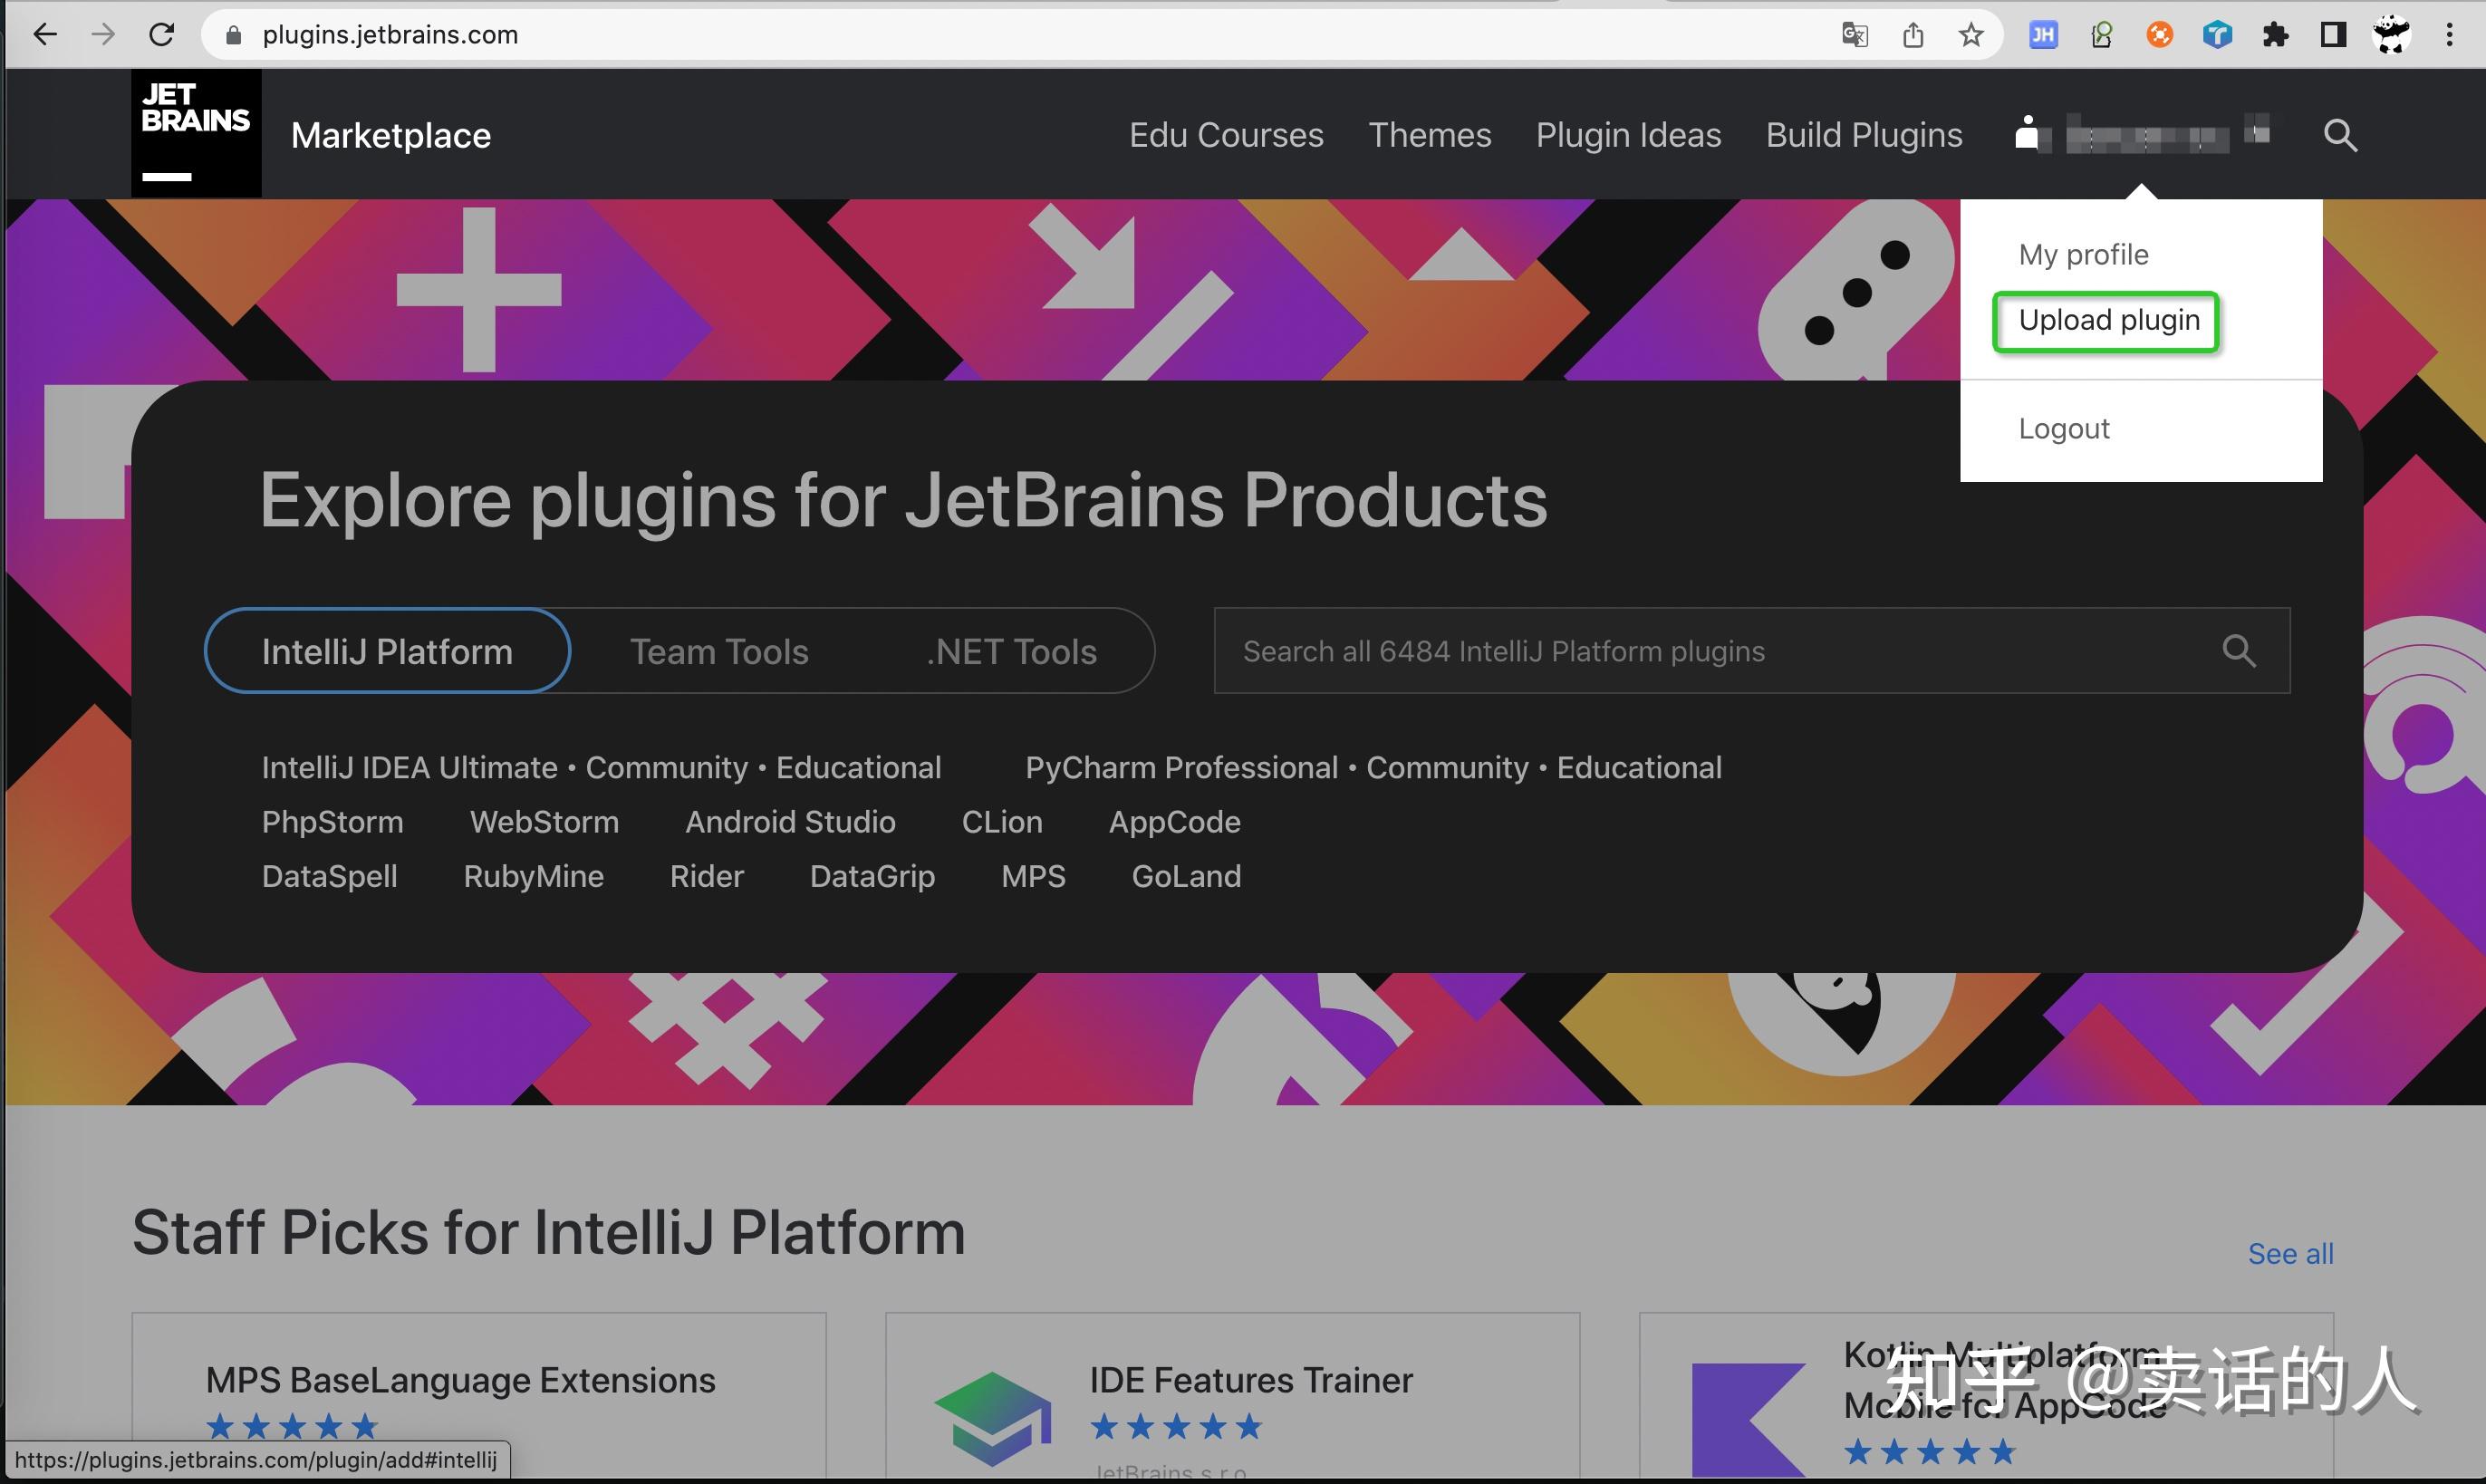This screenshot has height=1484, width=2486.
Task: Open MPS plugins link
Action: pyautogui.click(x=1033, y=876)
